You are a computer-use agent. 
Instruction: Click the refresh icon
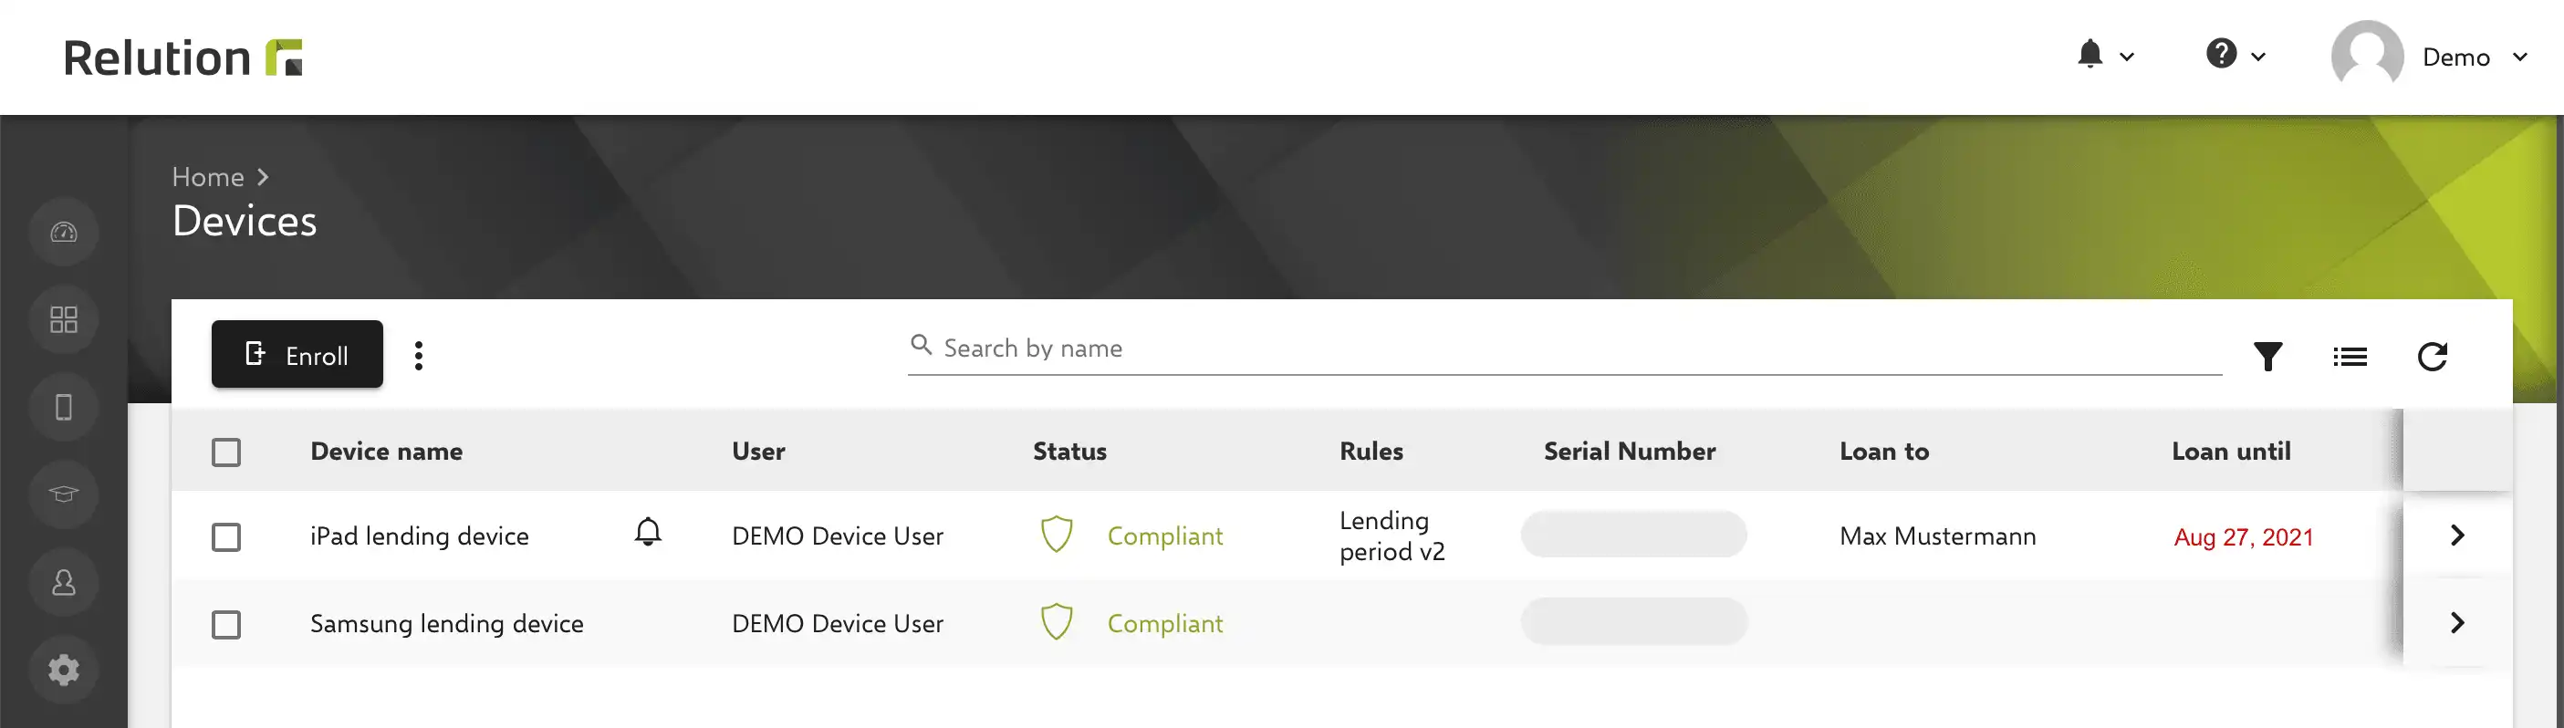2433,356
